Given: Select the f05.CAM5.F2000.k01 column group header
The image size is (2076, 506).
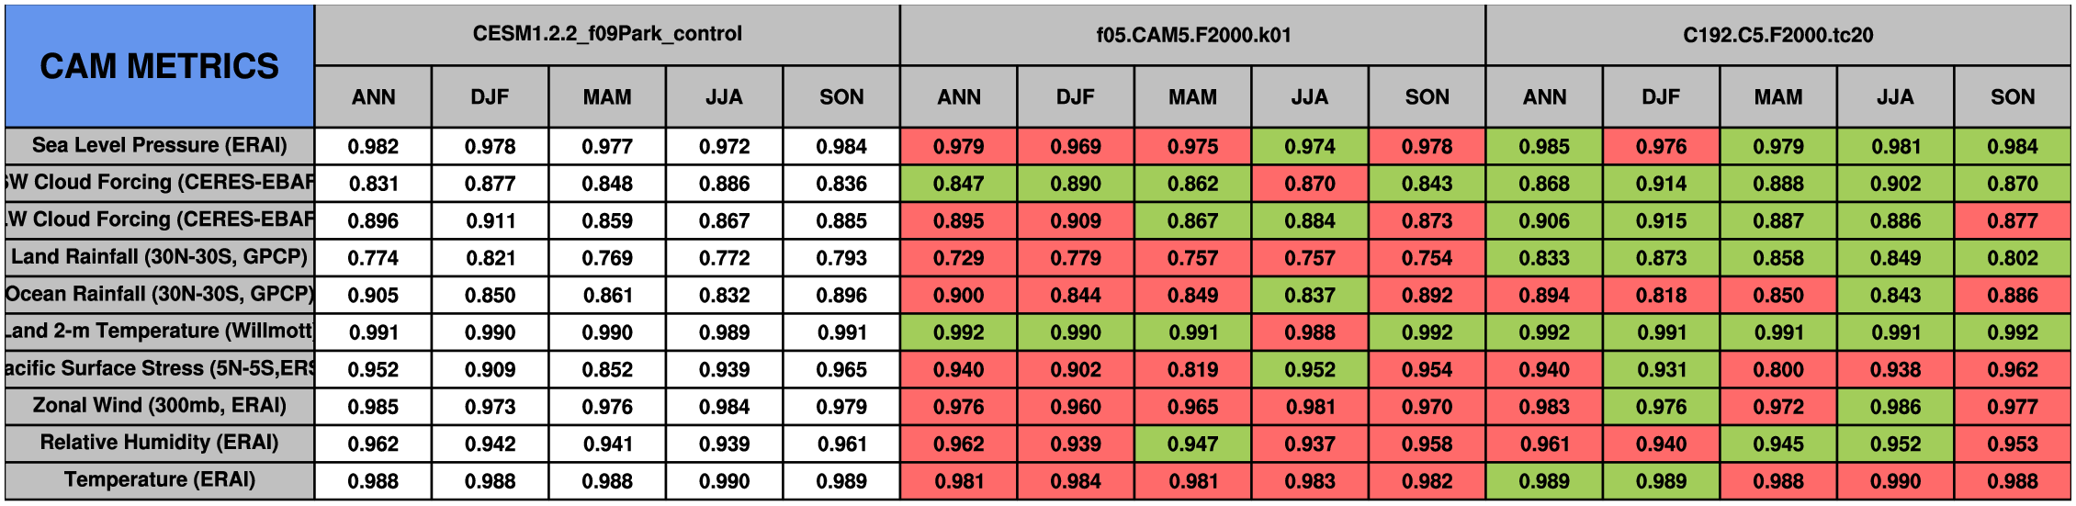Looking at the screenshot, I should click(x=1192, y=35).
